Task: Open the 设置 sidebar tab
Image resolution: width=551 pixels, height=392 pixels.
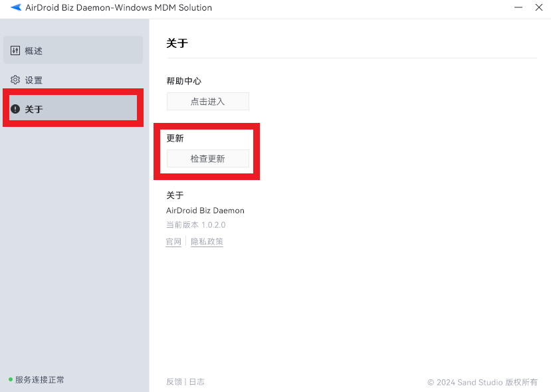Action: pyautogui.click(x=73, y=80)
